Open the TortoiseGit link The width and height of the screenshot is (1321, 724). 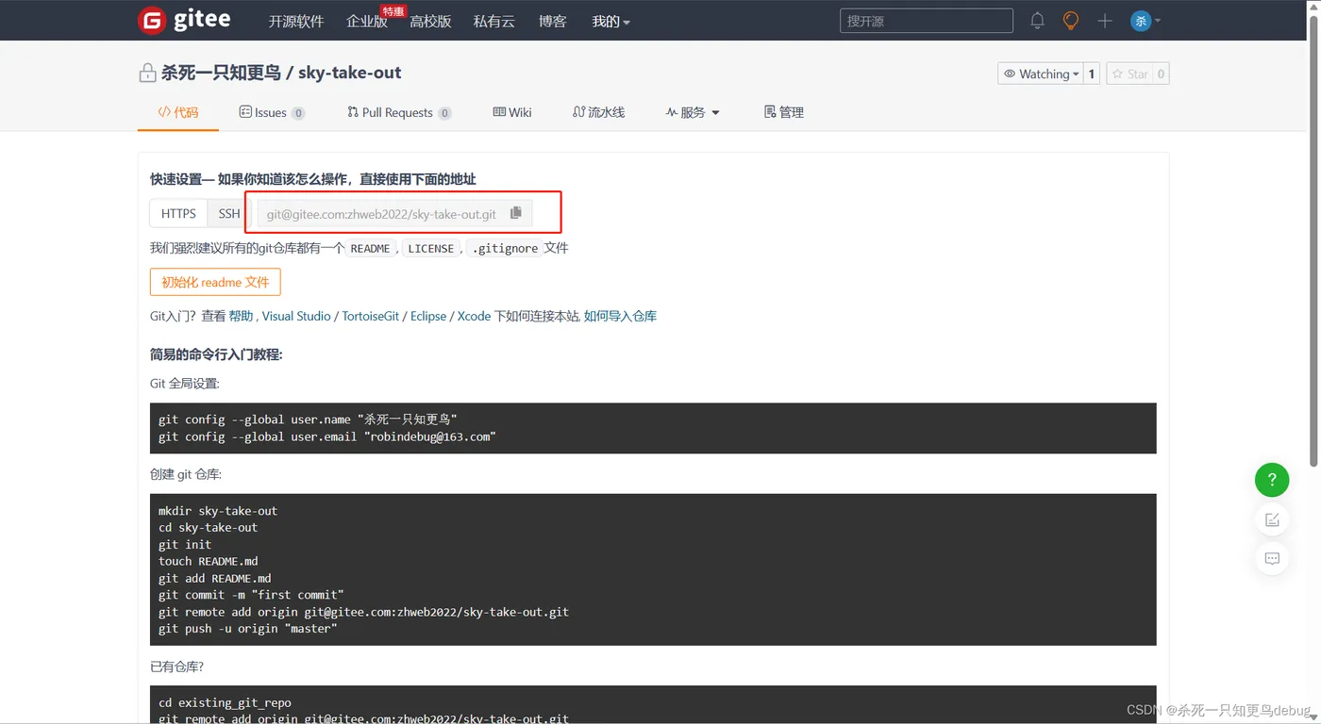click(371, 316)
